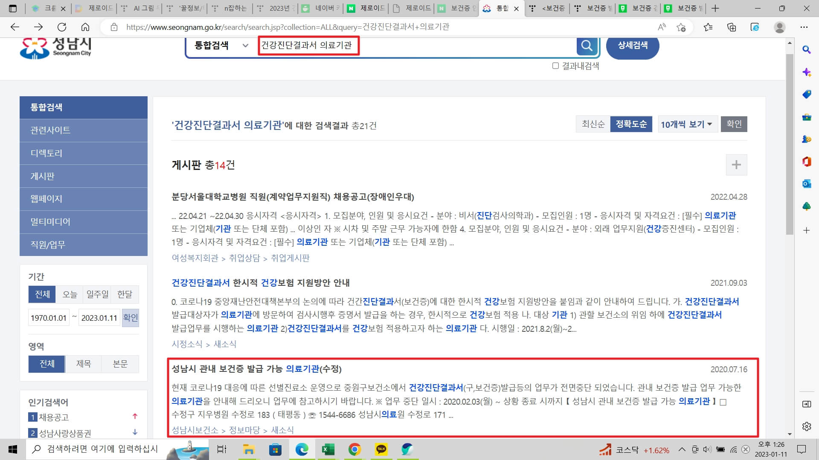Image resolution: width=819 pixels, height=460 pixels.
Task: Click the 1970.01.01 date input field
Action: pyautogui.click(x=48, y=317)
